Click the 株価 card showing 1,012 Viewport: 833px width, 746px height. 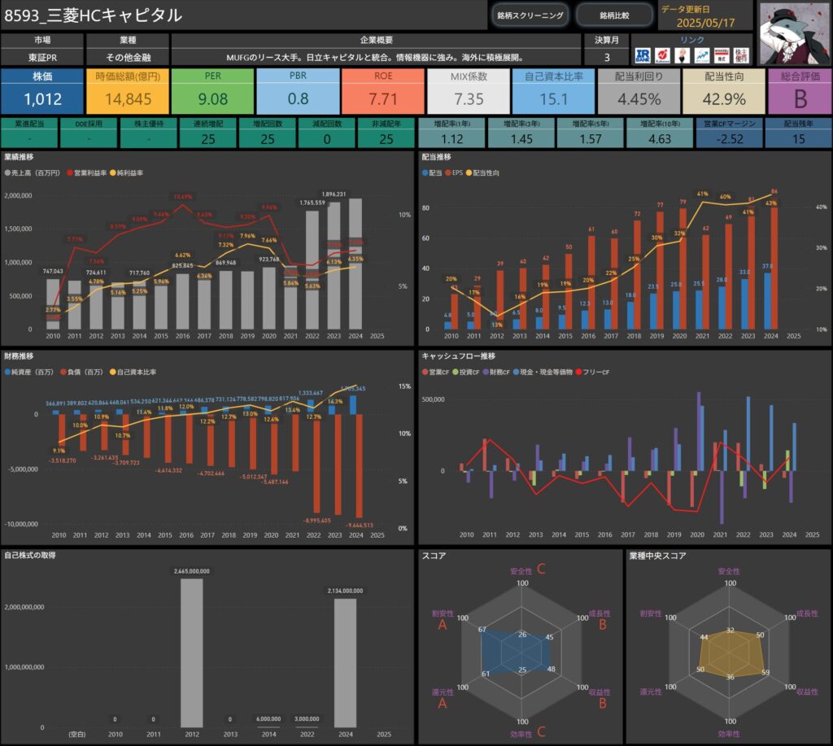coord(42,91)
